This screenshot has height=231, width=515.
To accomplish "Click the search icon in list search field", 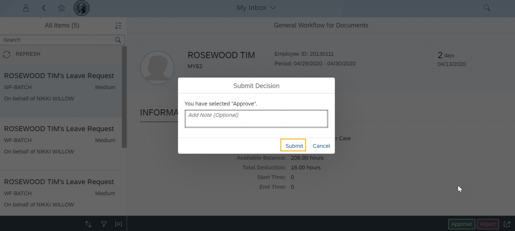I will (118, 40).
